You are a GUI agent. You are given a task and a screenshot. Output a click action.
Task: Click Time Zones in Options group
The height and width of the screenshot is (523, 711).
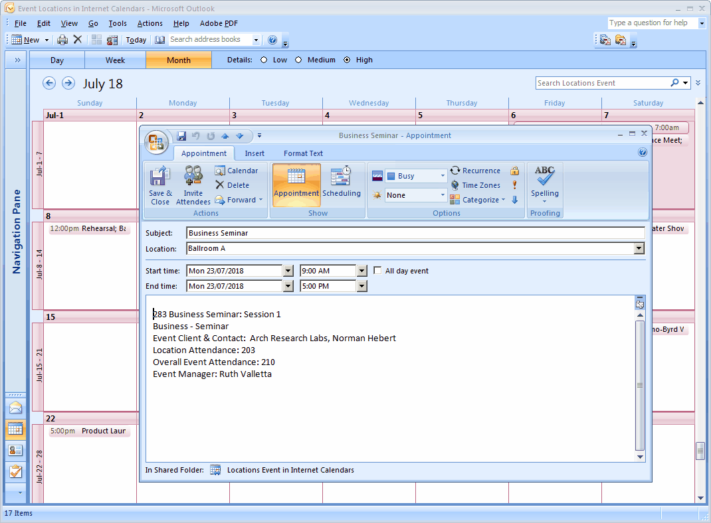(475, 185)
